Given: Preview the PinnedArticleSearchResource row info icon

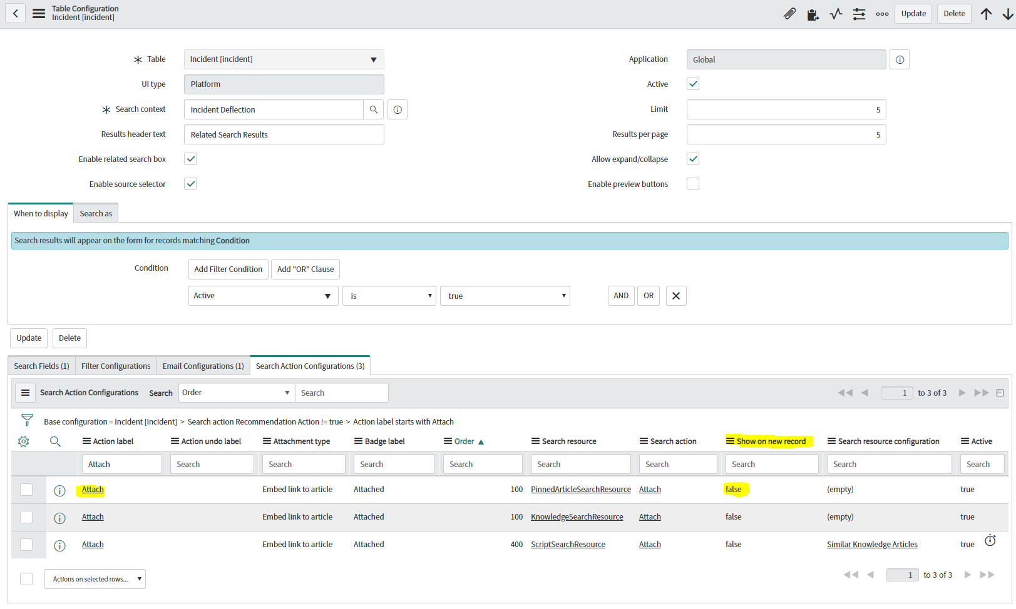Looking at the screenshot, I should (x=59, y=491).
